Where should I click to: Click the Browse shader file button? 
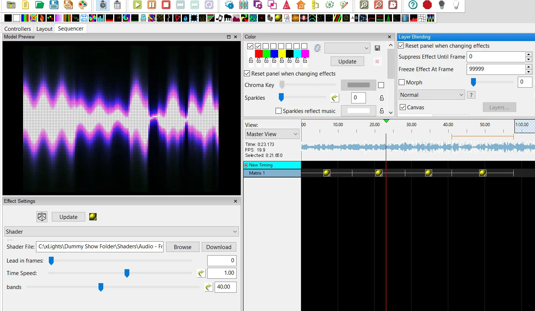[183, 247]
